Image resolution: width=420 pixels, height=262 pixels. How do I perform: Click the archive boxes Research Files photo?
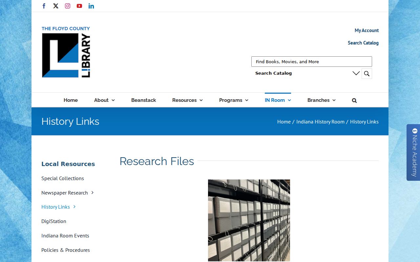click(249, 220)
